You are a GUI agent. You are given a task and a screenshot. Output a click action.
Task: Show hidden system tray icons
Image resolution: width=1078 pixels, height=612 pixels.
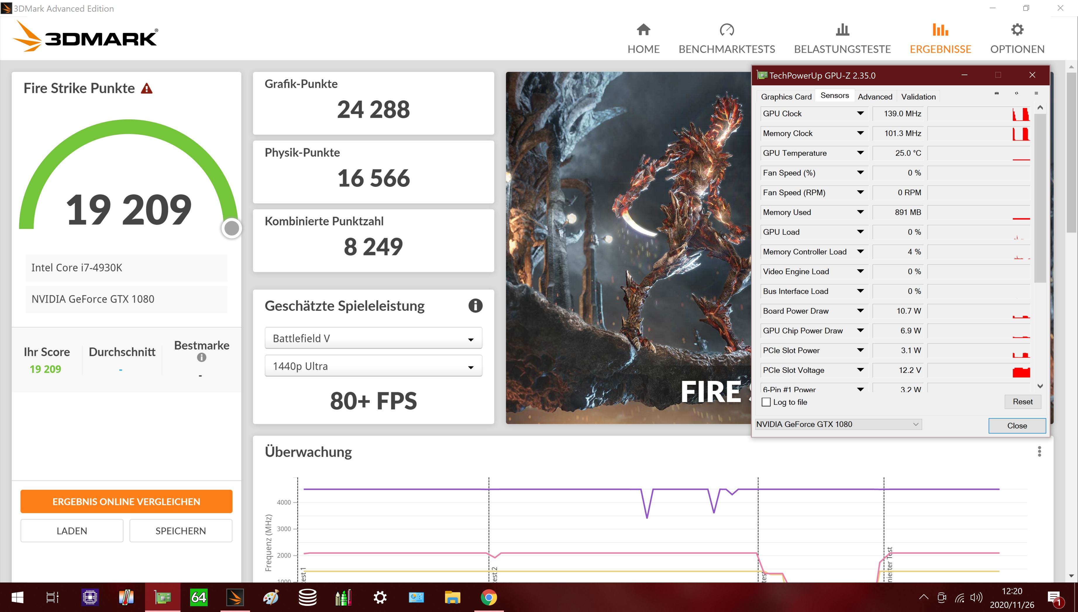click(924, 597)
